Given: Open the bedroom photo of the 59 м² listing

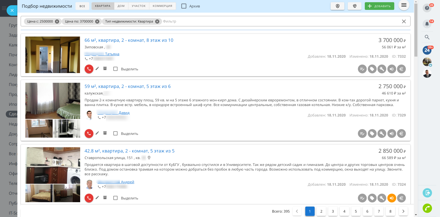Looking at the screenshot, I should click(53, 101).
